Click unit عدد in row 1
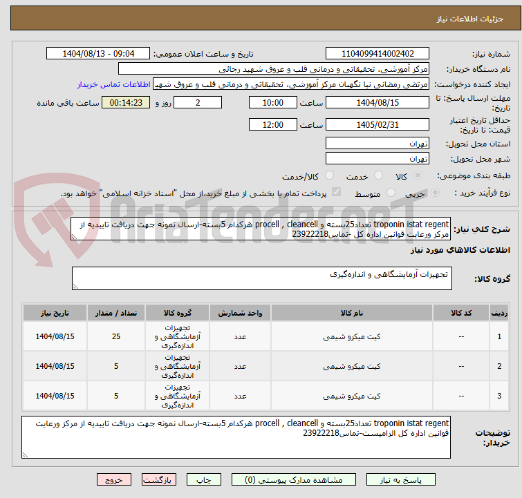 240,336
